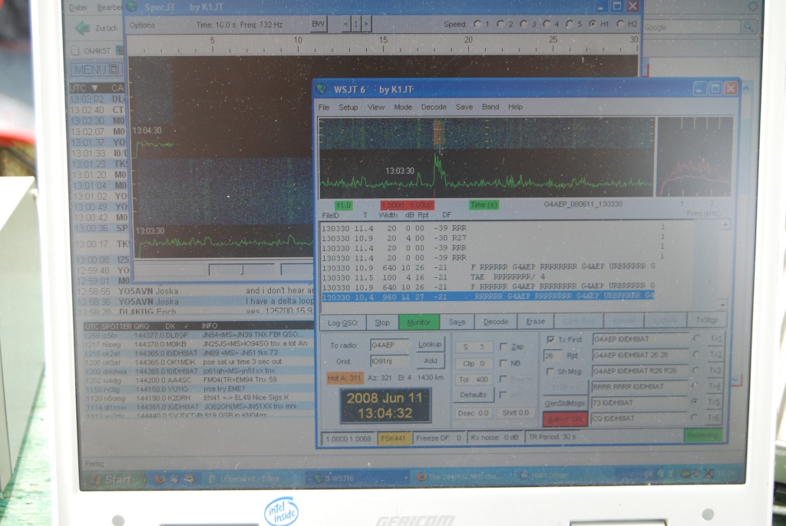The width and height of the screenshot is (786, 526).
Task: Open the WSJT File menu
Action: click(324, 108)
